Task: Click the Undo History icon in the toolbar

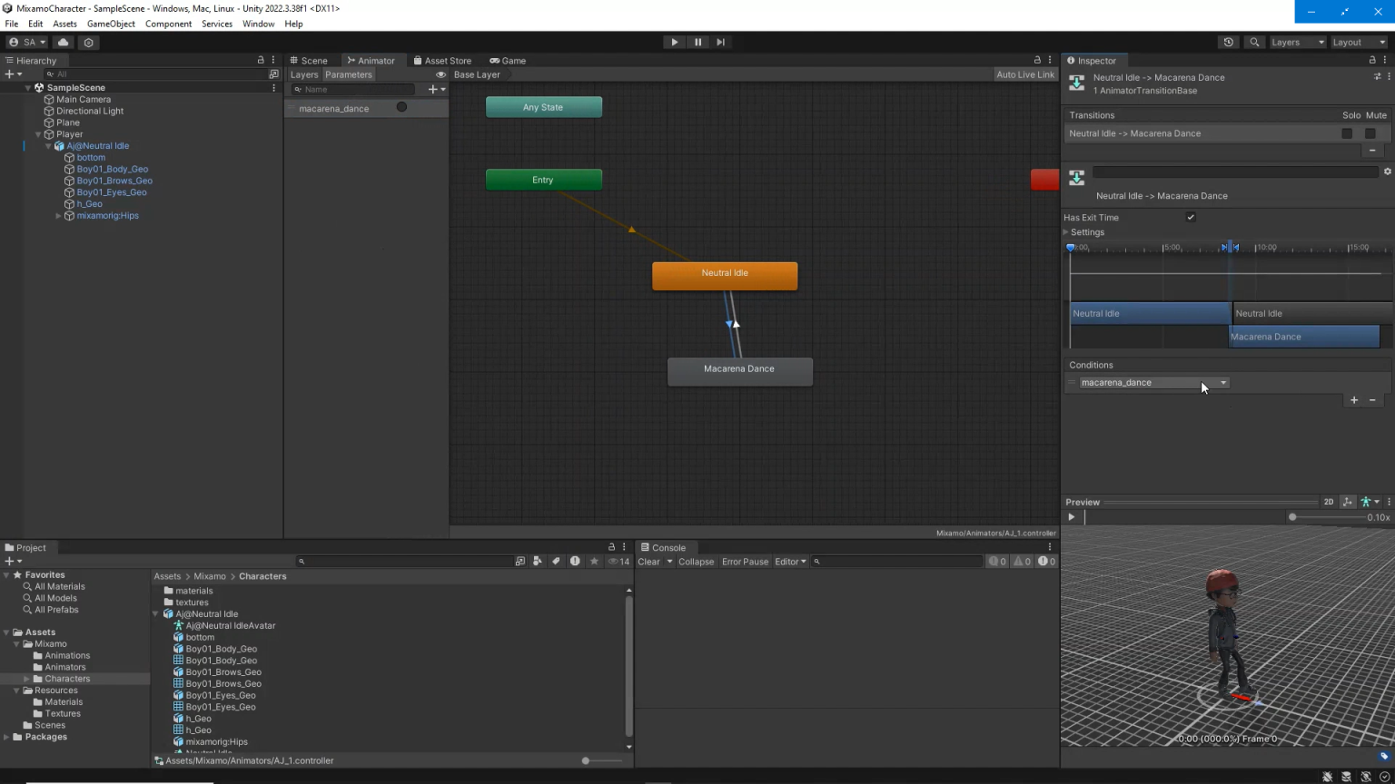Action: [x=1229, y=42]
